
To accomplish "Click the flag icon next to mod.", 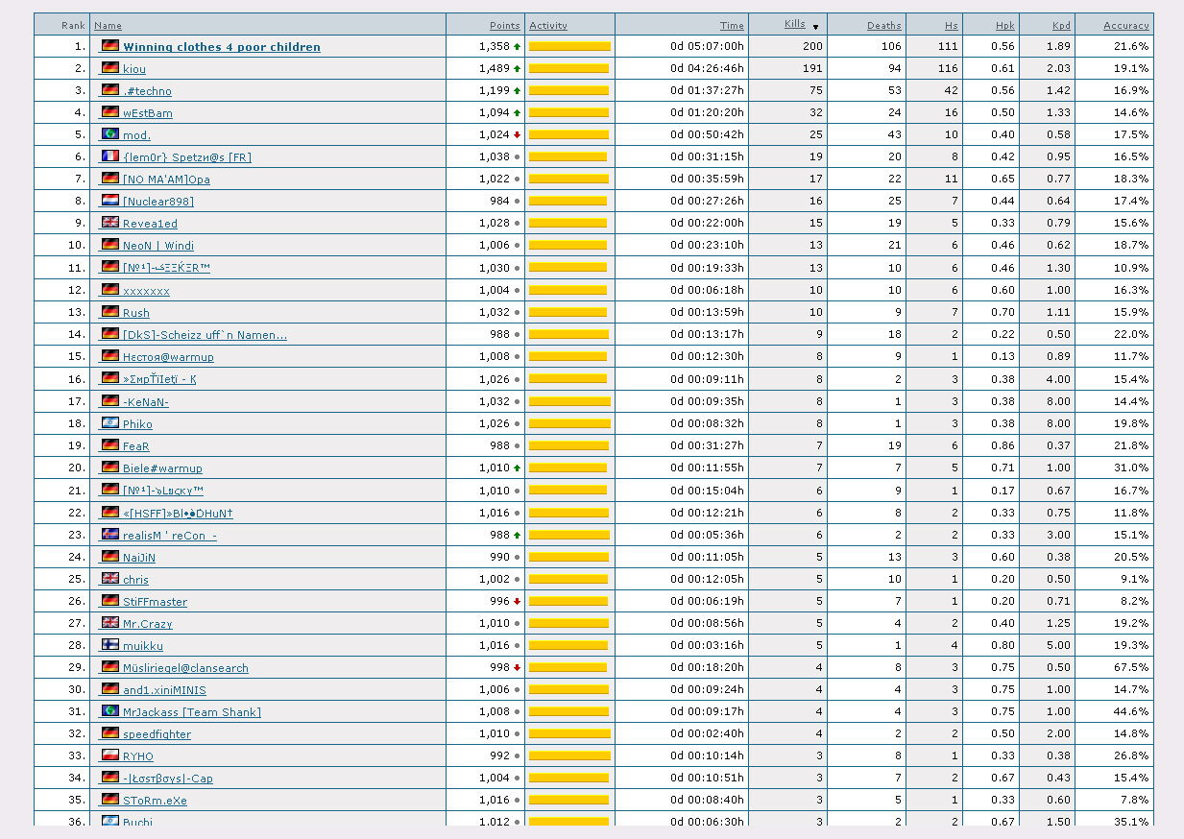I will click(110, 134).
